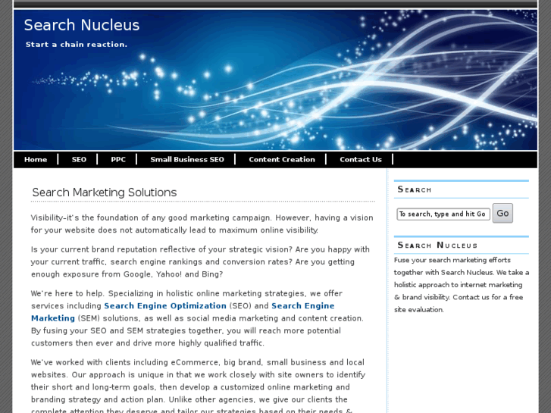Click the Search Nucleus site title

[82, 25]
